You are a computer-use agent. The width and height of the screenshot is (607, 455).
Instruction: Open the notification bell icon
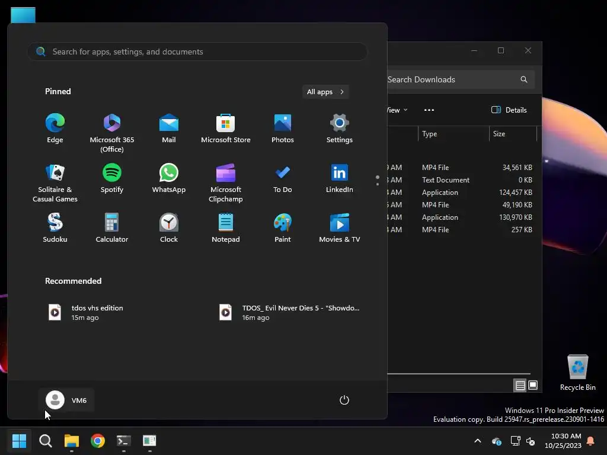pyautogui.click(x=591, y=441)
